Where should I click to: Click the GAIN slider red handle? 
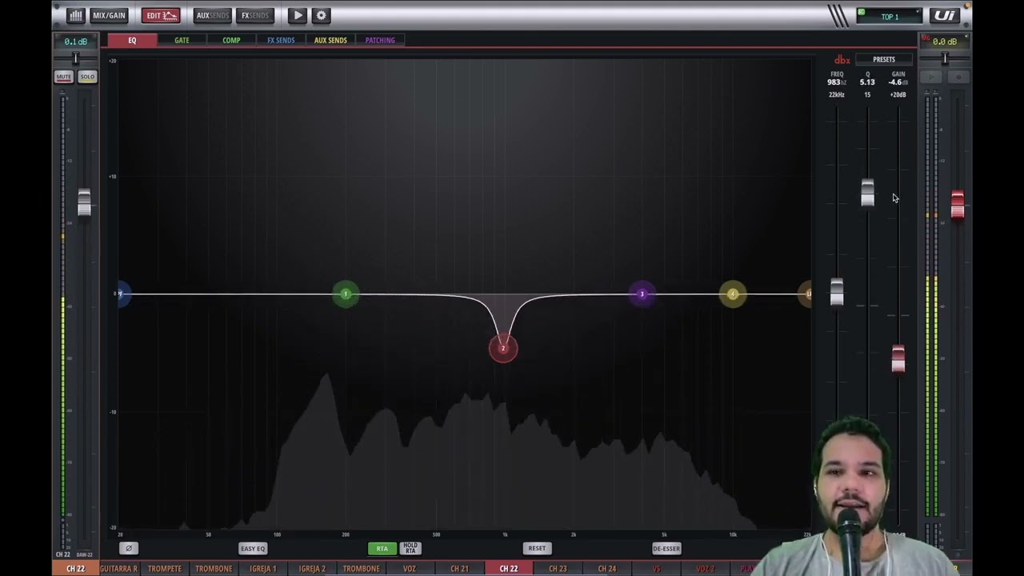pos(898,359)
